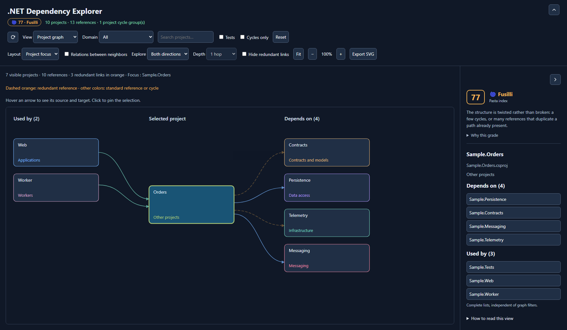The height and width of the screenshot is (330, 567).
Task: Enable Relations between neighbors checkbox
Action: click(67, 54)
